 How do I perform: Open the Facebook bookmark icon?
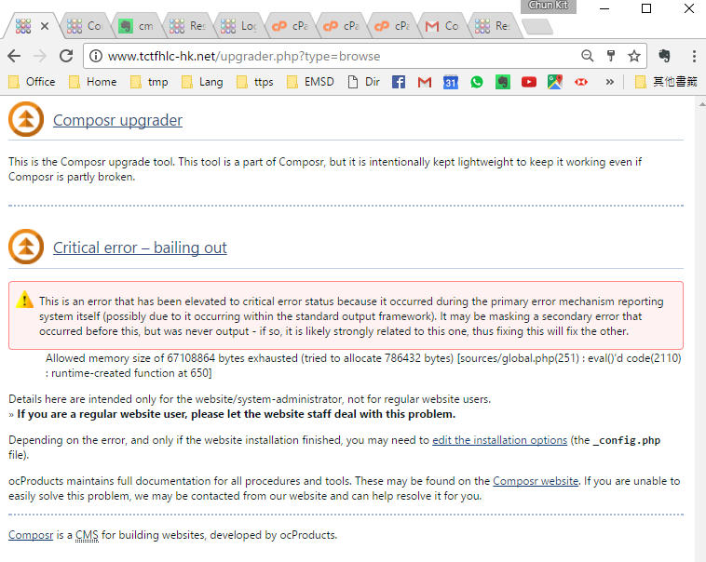tap(399, 82)
